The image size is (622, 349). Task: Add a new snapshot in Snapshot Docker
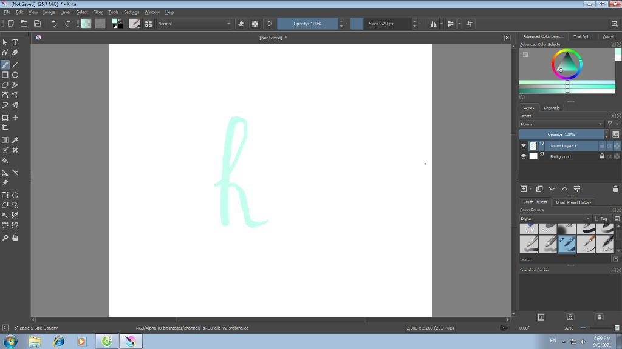(x=541, y=317)
